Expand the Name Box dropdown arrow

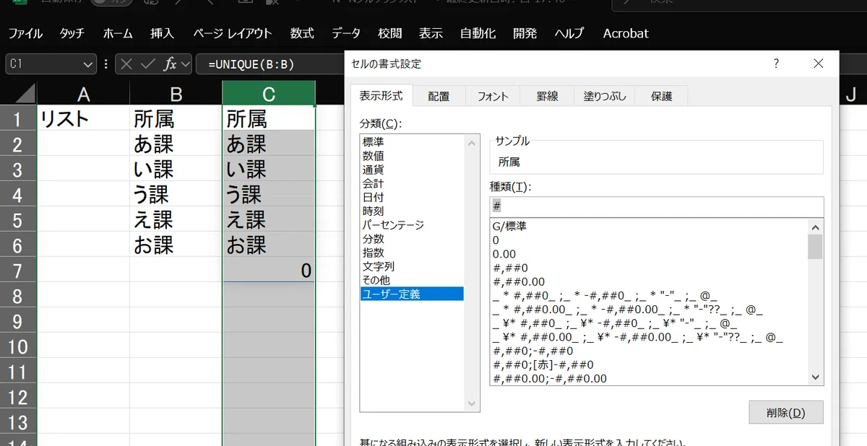pos(88,64)
